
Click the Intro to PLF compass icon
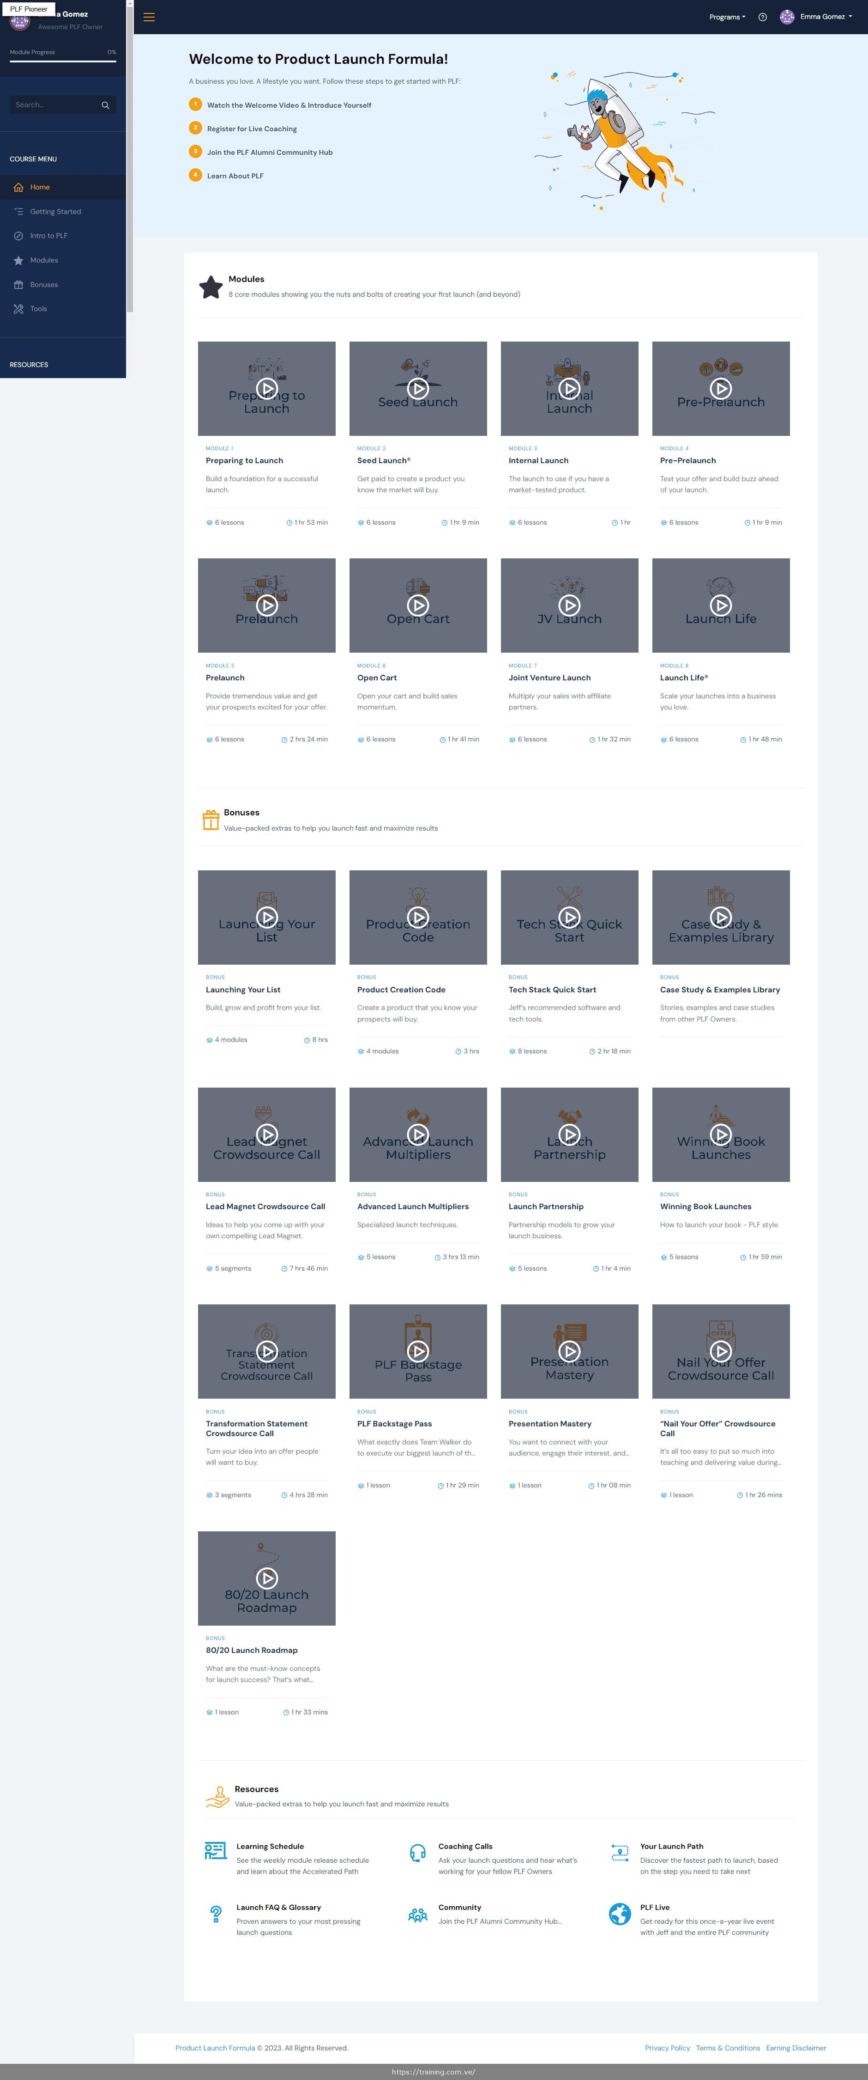coord(18,236)
